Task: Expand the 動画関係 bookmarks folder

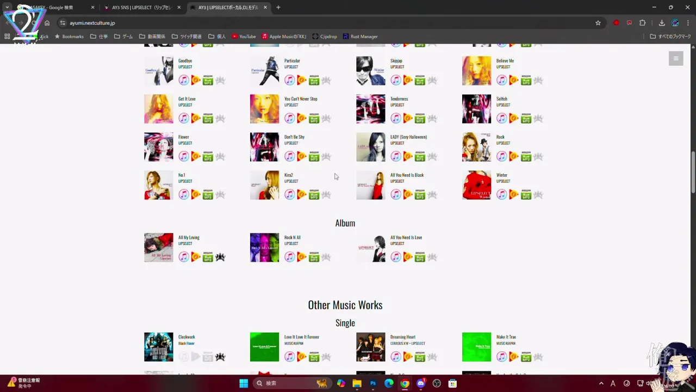Action: pos(152,36)
